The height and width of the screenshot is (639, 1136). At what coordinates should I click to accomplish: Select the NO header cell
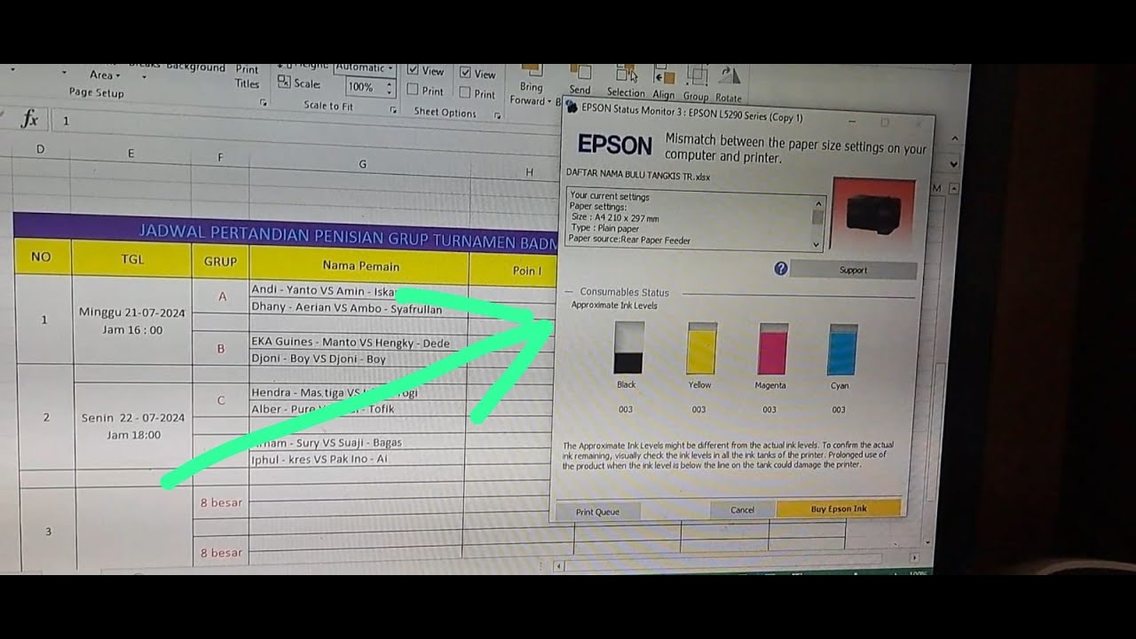pyautogui.click(x=42, y=257)
